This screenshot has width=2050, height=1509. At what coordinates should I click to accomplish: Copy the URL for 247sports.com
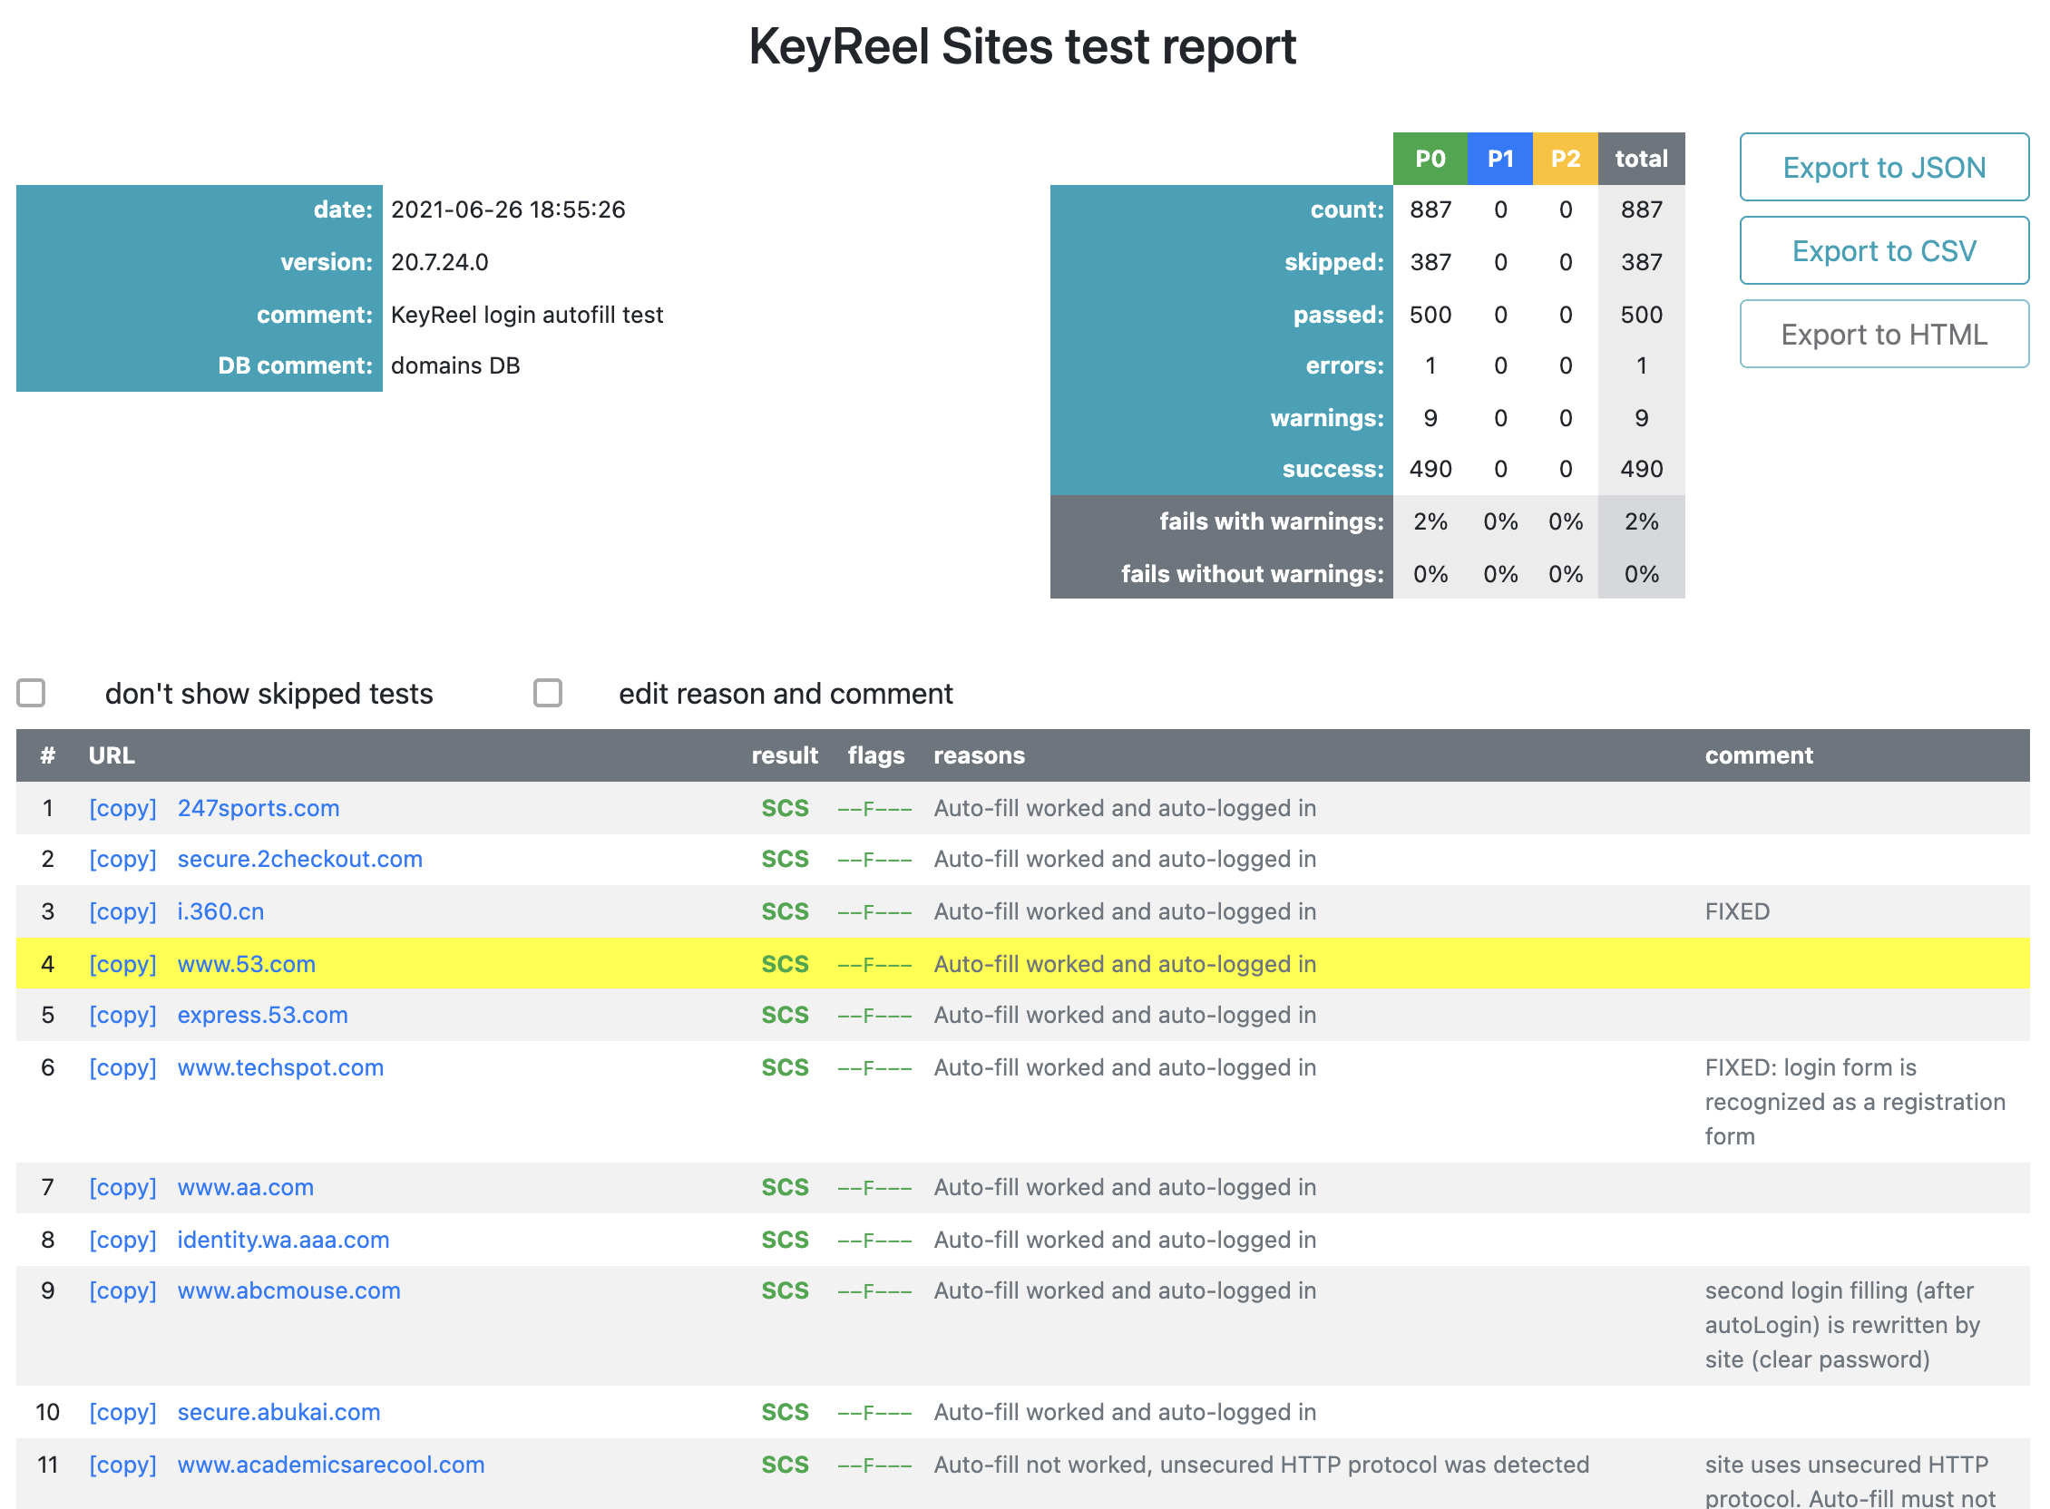(122, 808)
